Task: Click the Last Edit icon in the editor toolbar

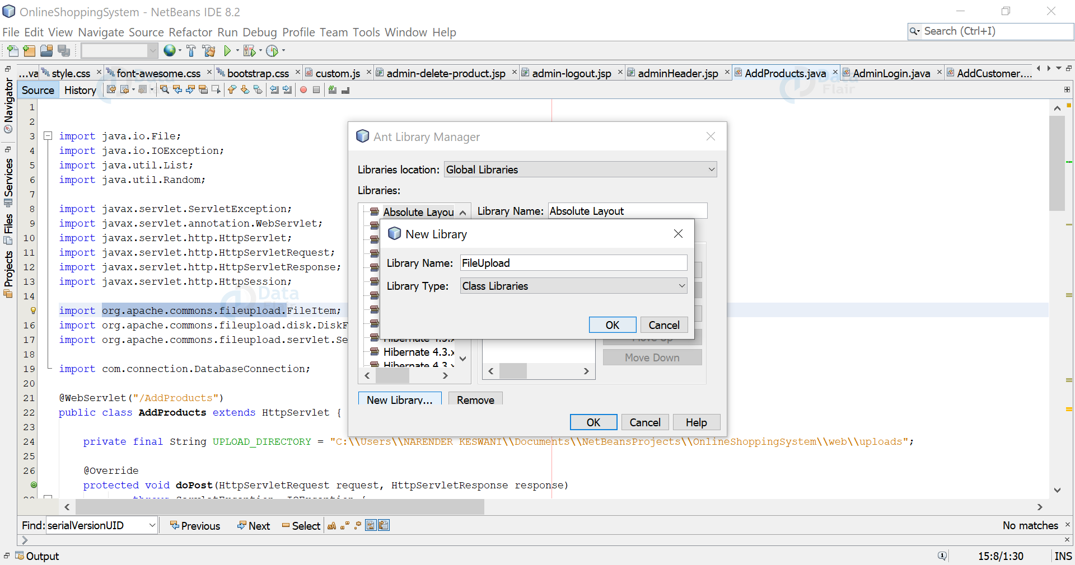Action: pyautogui.click(x=111, y=90)
